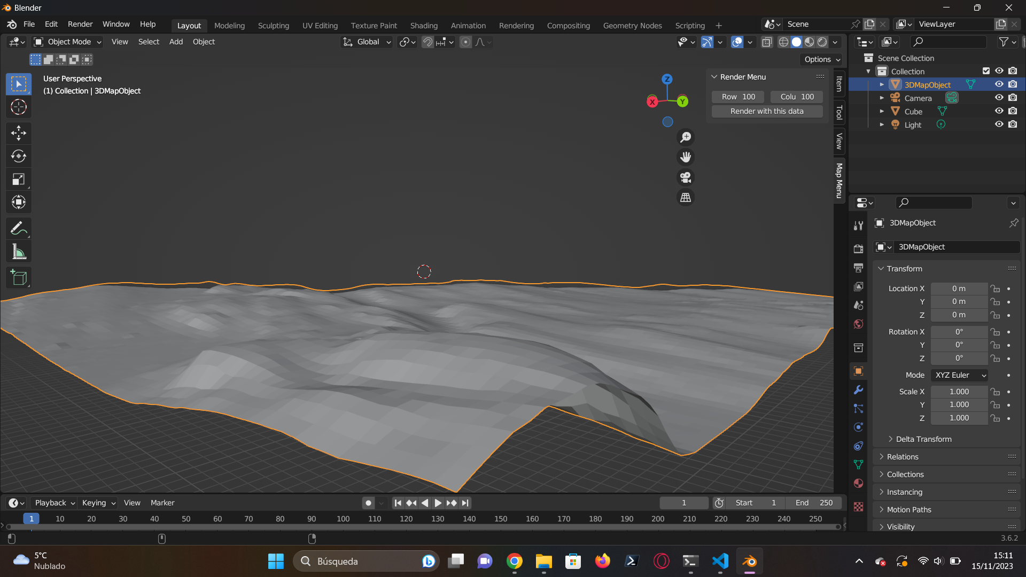Select the Move tool
The width and height of the screenshot is (1026, 577).
pyautogui.click(x=19, y=133)
